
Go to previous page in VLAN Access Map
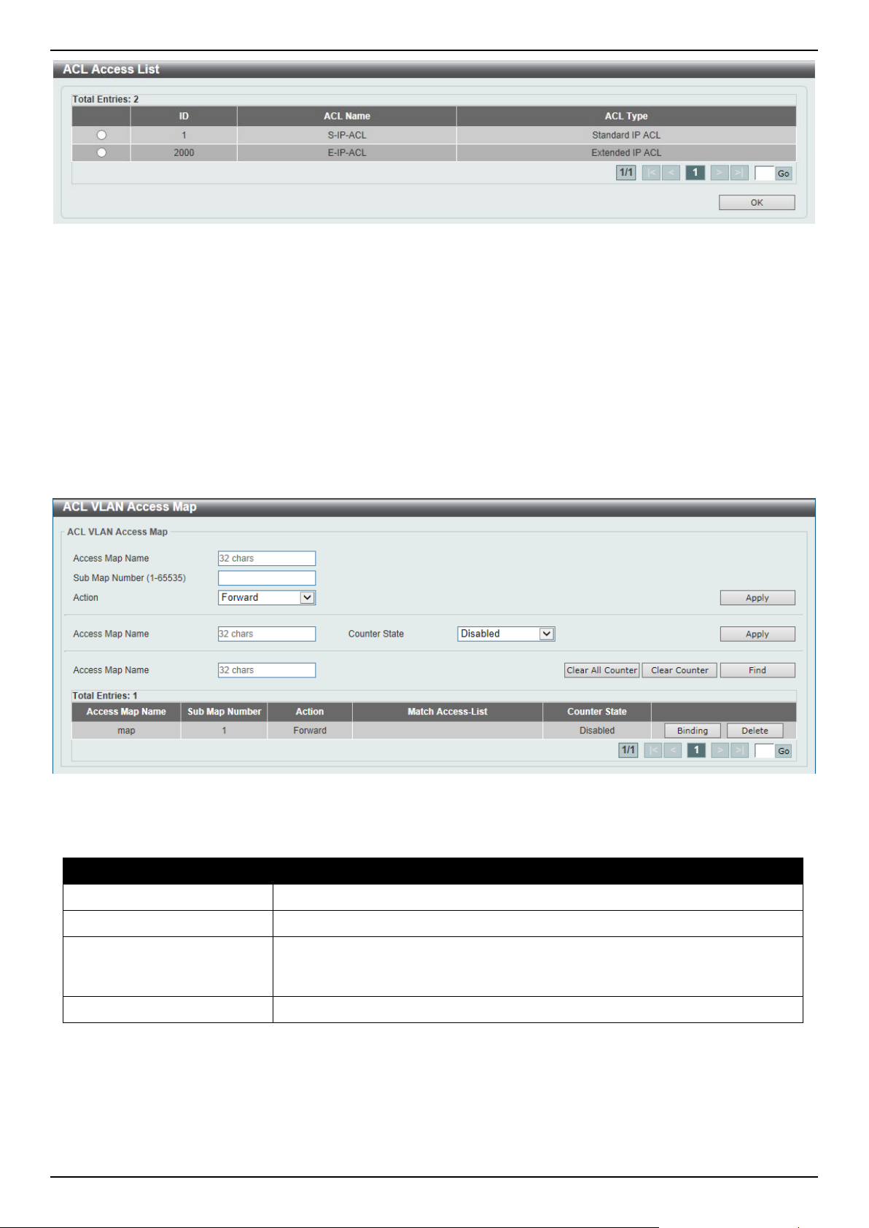click(673, 750)
